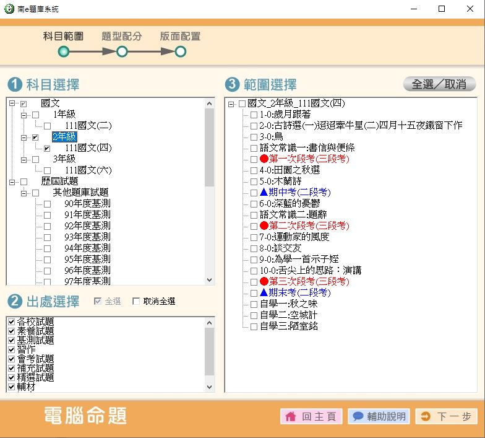Uncheck 習作 source checkbox
The image size is (485, 438).
coord(11,349)
